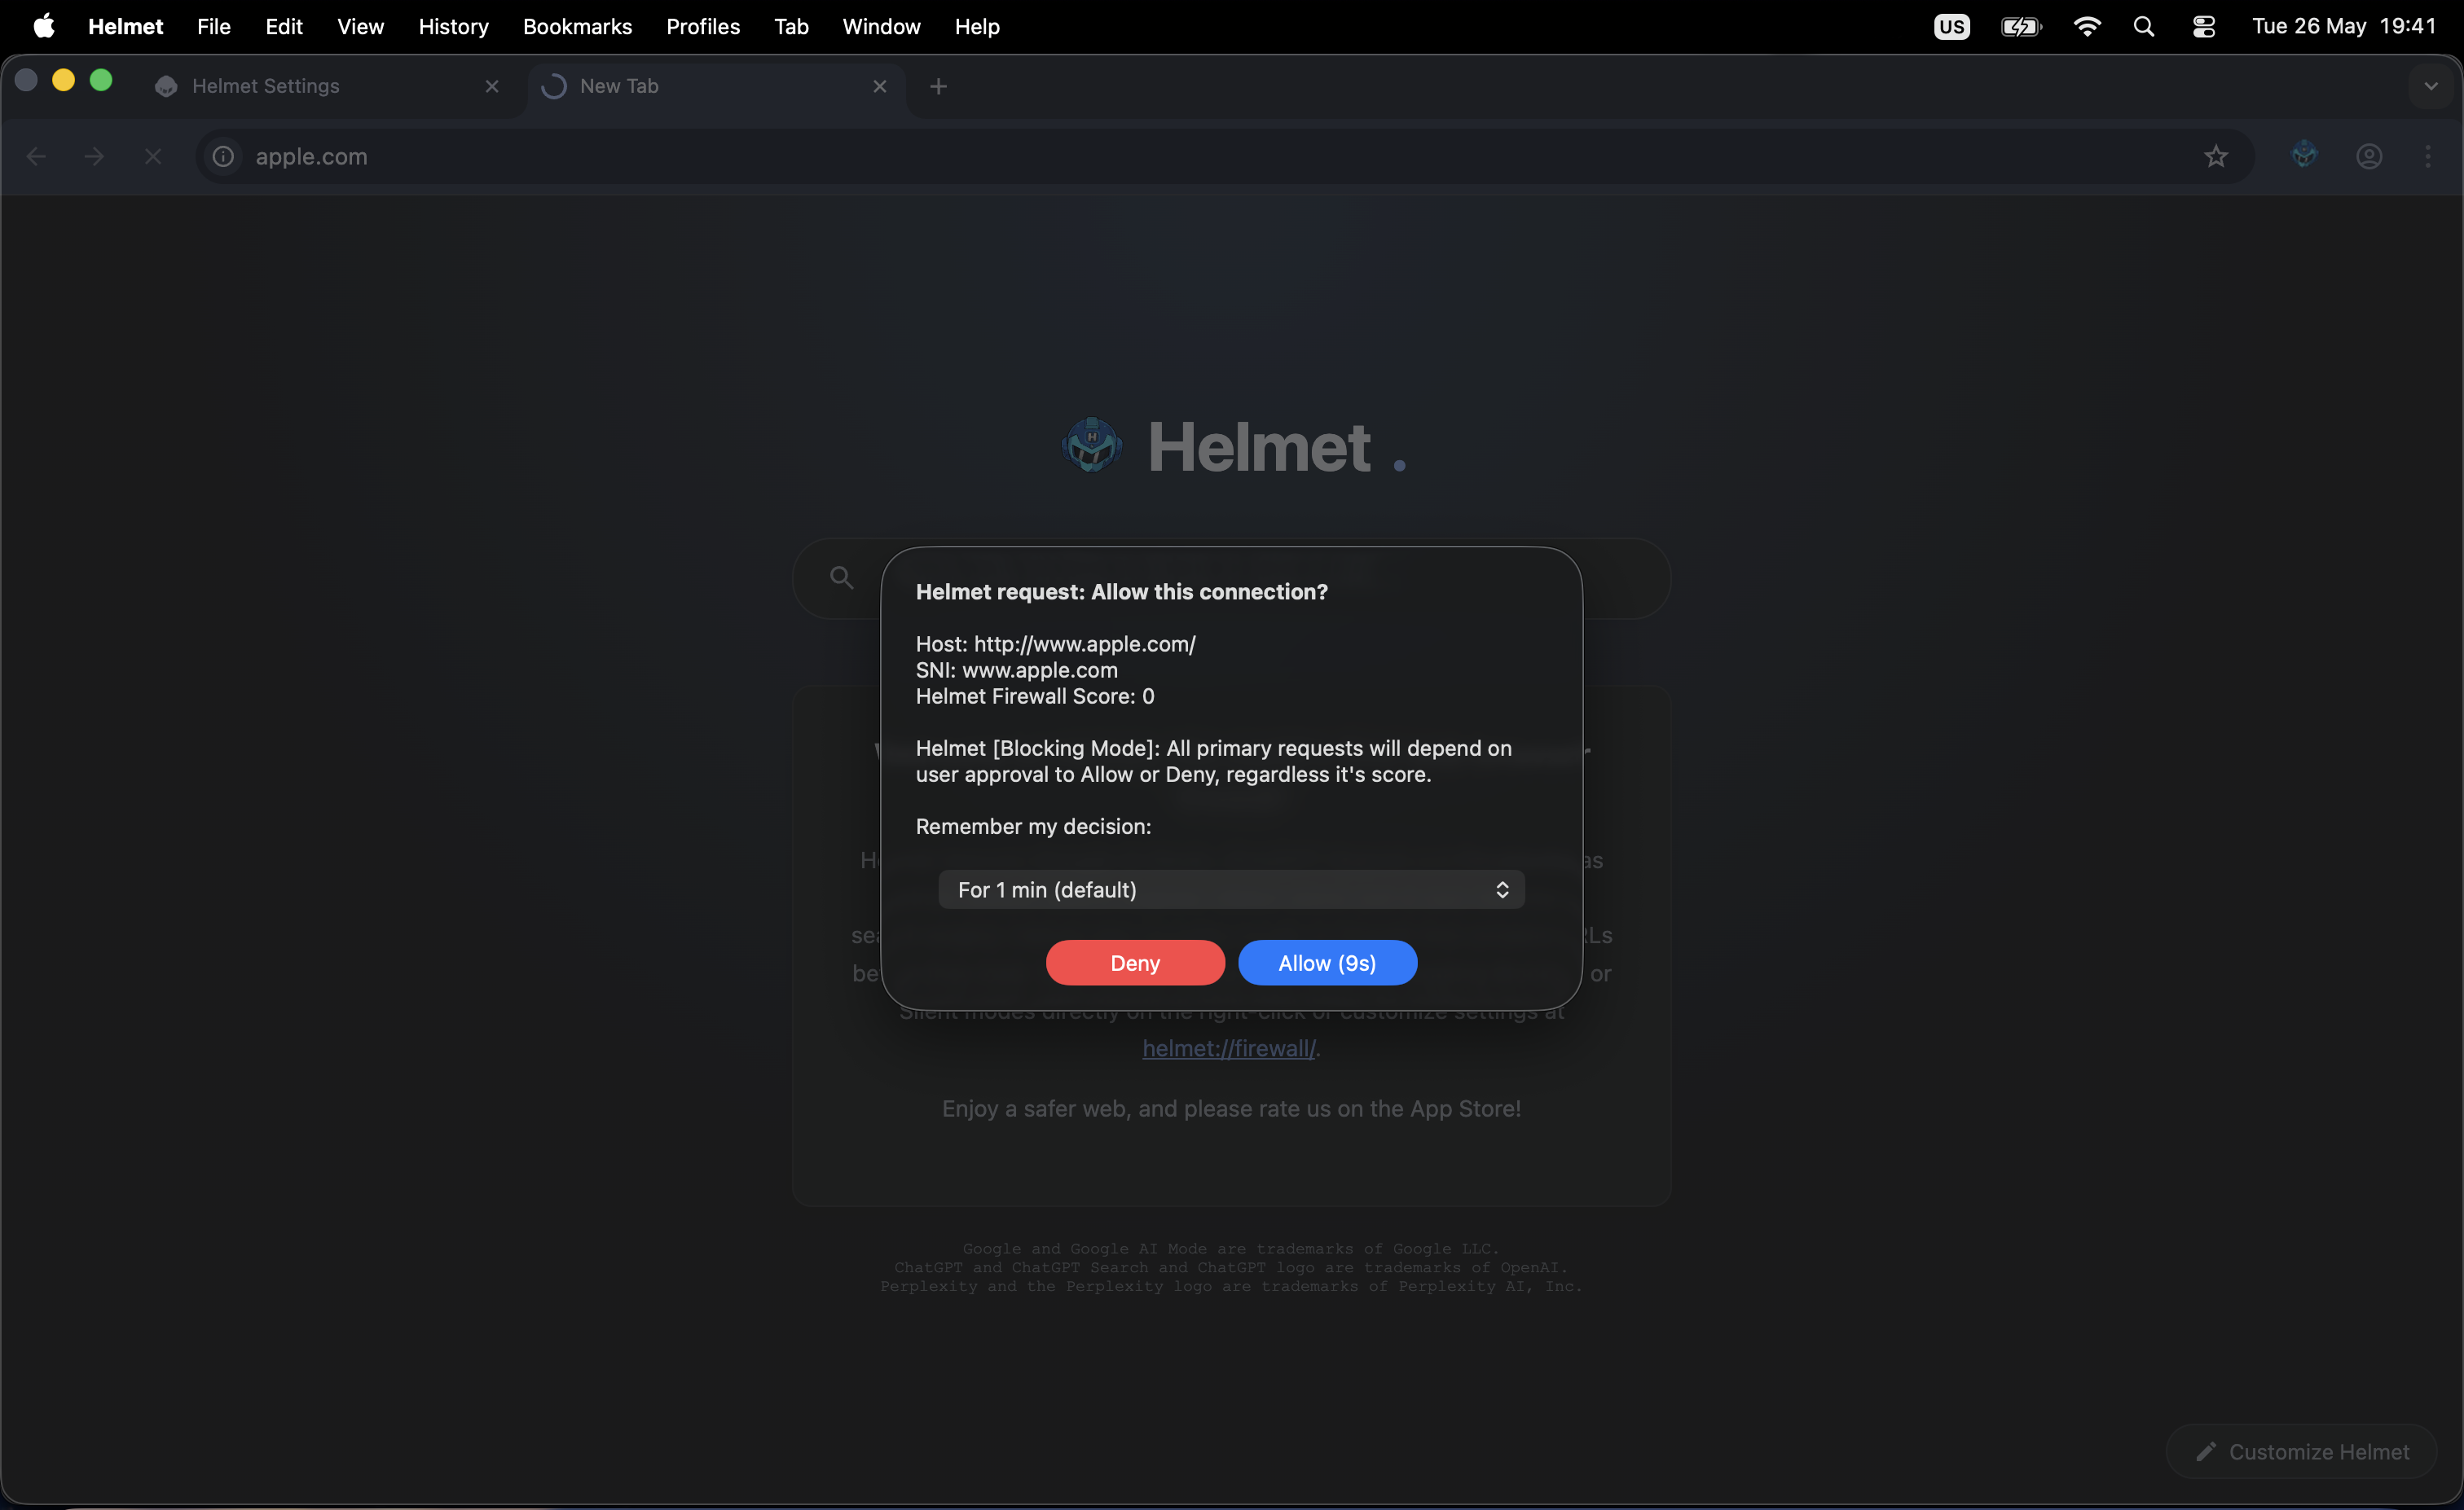Open the Helmet extension icon in toolbar
The image size is (2464, 1510).
[x=2304, y=155]
